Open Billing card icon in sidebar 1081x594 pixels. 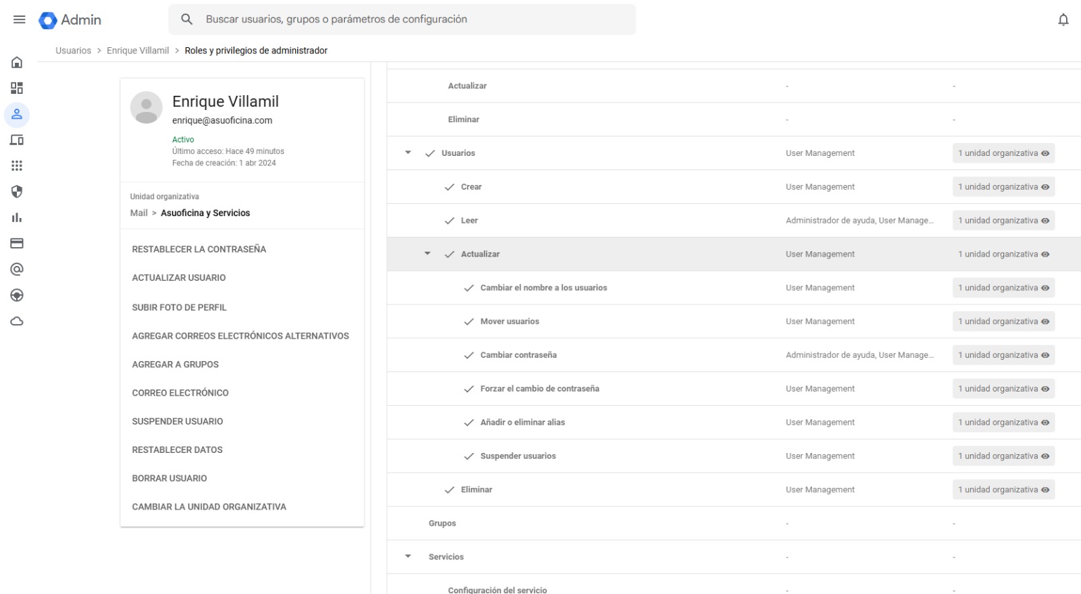(x=17, y=244)
